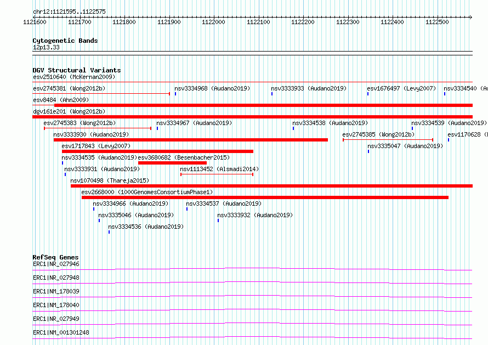488x345 pixels.
Task: Open the ERC1|NR_027946 gene track label
Action: [x=56, y=264]
